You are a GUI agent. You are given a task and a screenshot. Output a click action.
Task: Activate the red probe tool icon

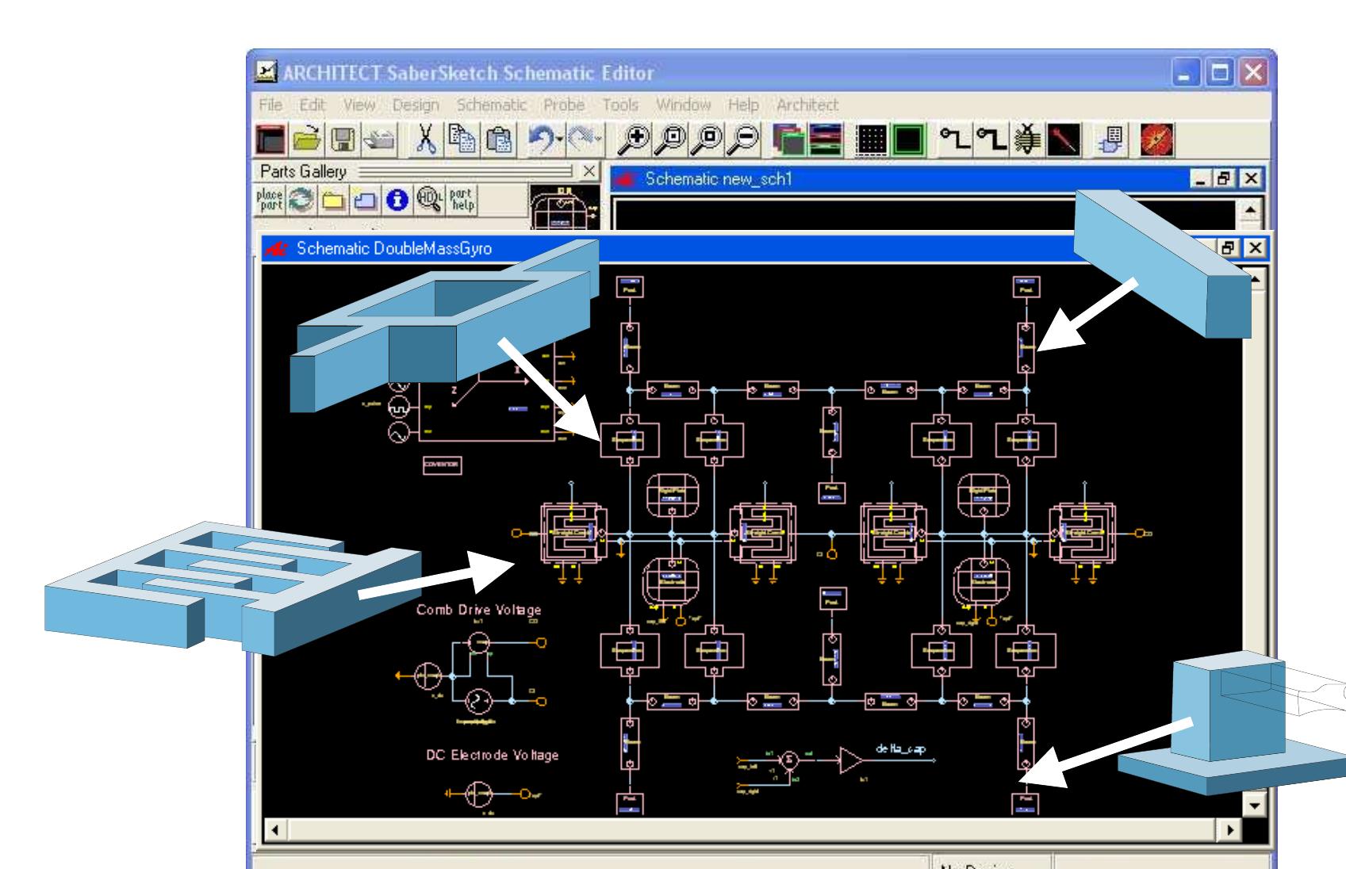click(x=1063, y=140)
